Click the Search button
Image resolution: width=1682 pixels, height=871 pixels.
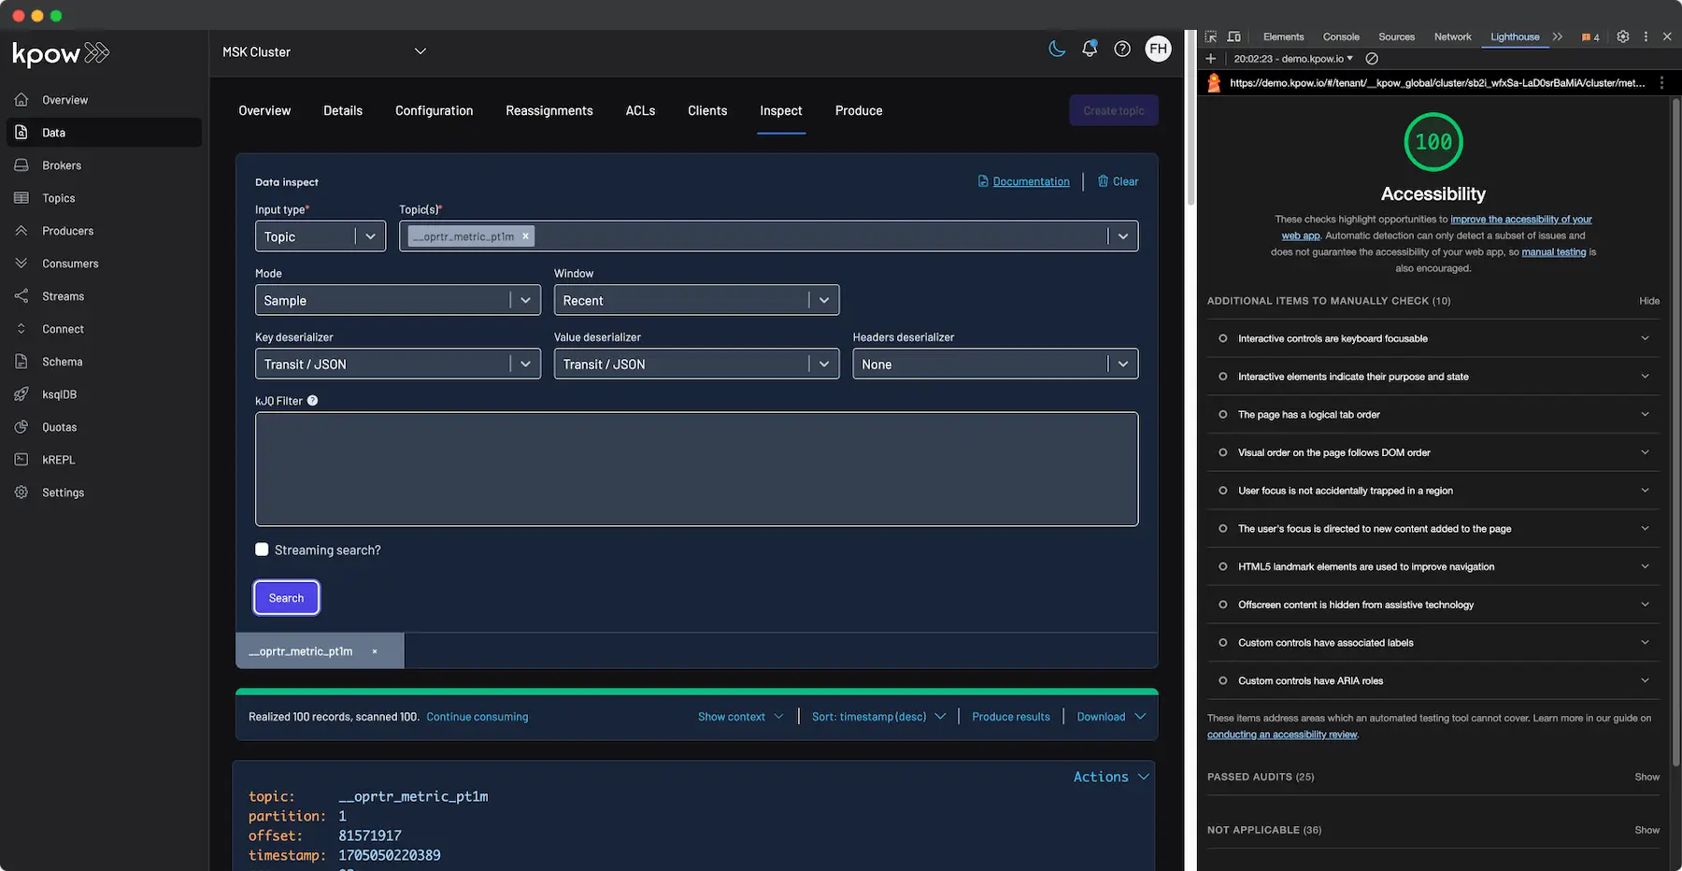(x=286, y=598)
